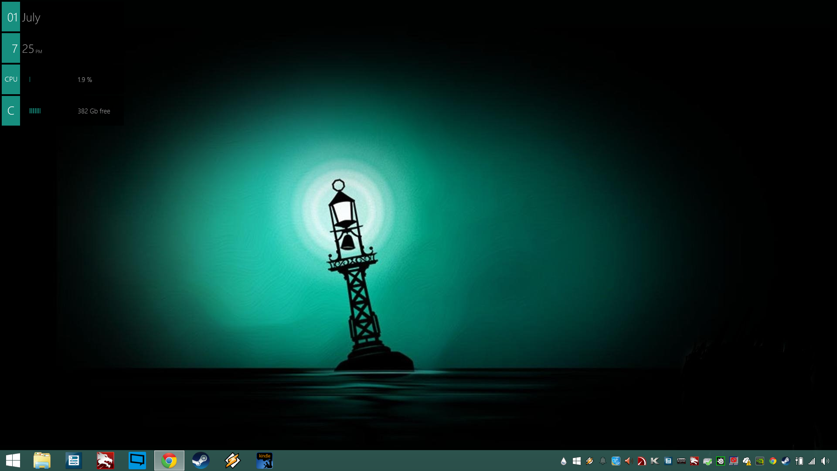837x471 pixels.
Task: Click the Chrome tray icon
Action: tap(773, 461)
